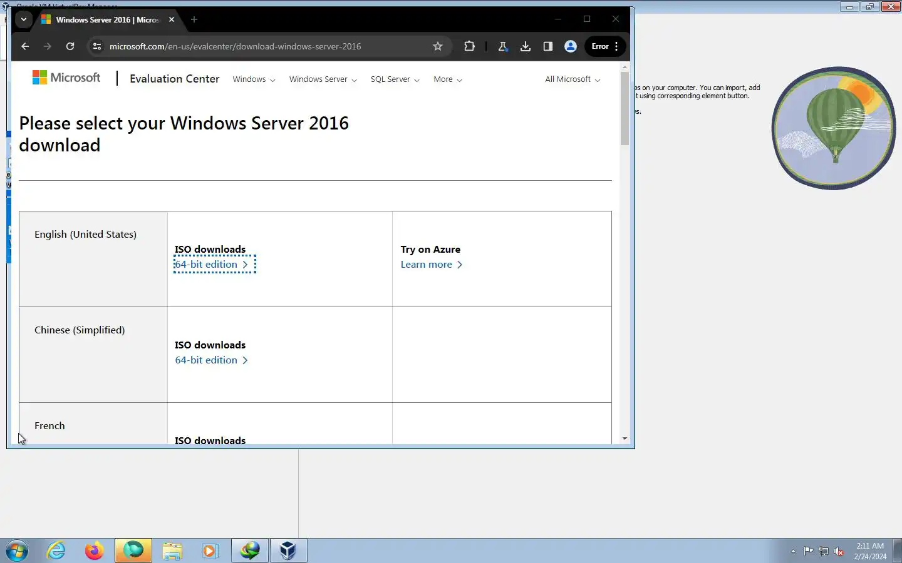Expand the Windows Server navigation menu
Viewport: 902px width, 563px height.
click(323, 79)
